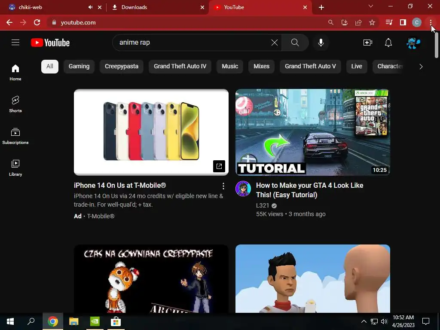Open the taskbar volume control

[x=384, y=321]
